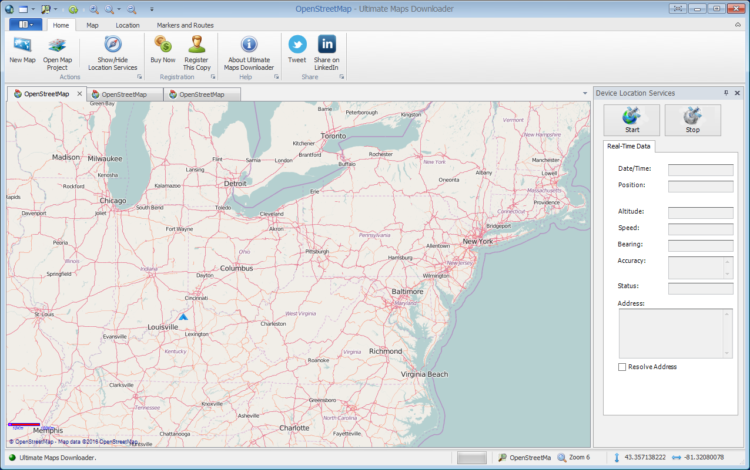Click the zoom-in magnifier in quick access toolbar
Image resolution: width=750 pixels, height=470 pixels.
(94, 9)
